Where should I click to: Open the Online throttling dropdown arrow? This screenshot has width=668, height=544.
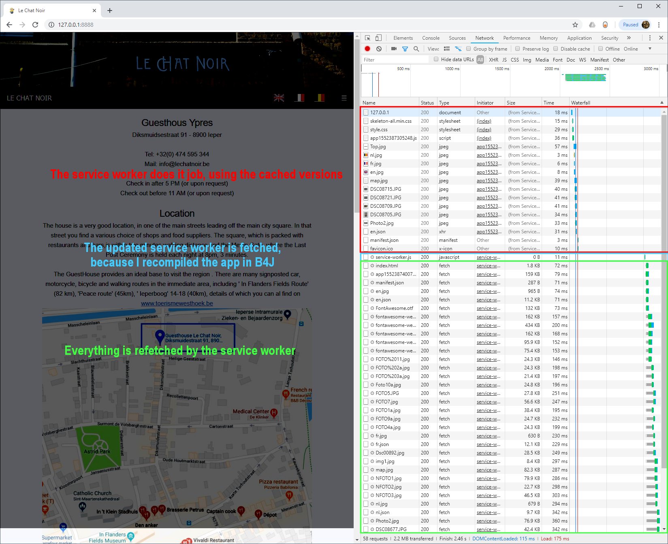tap(650, 49)
